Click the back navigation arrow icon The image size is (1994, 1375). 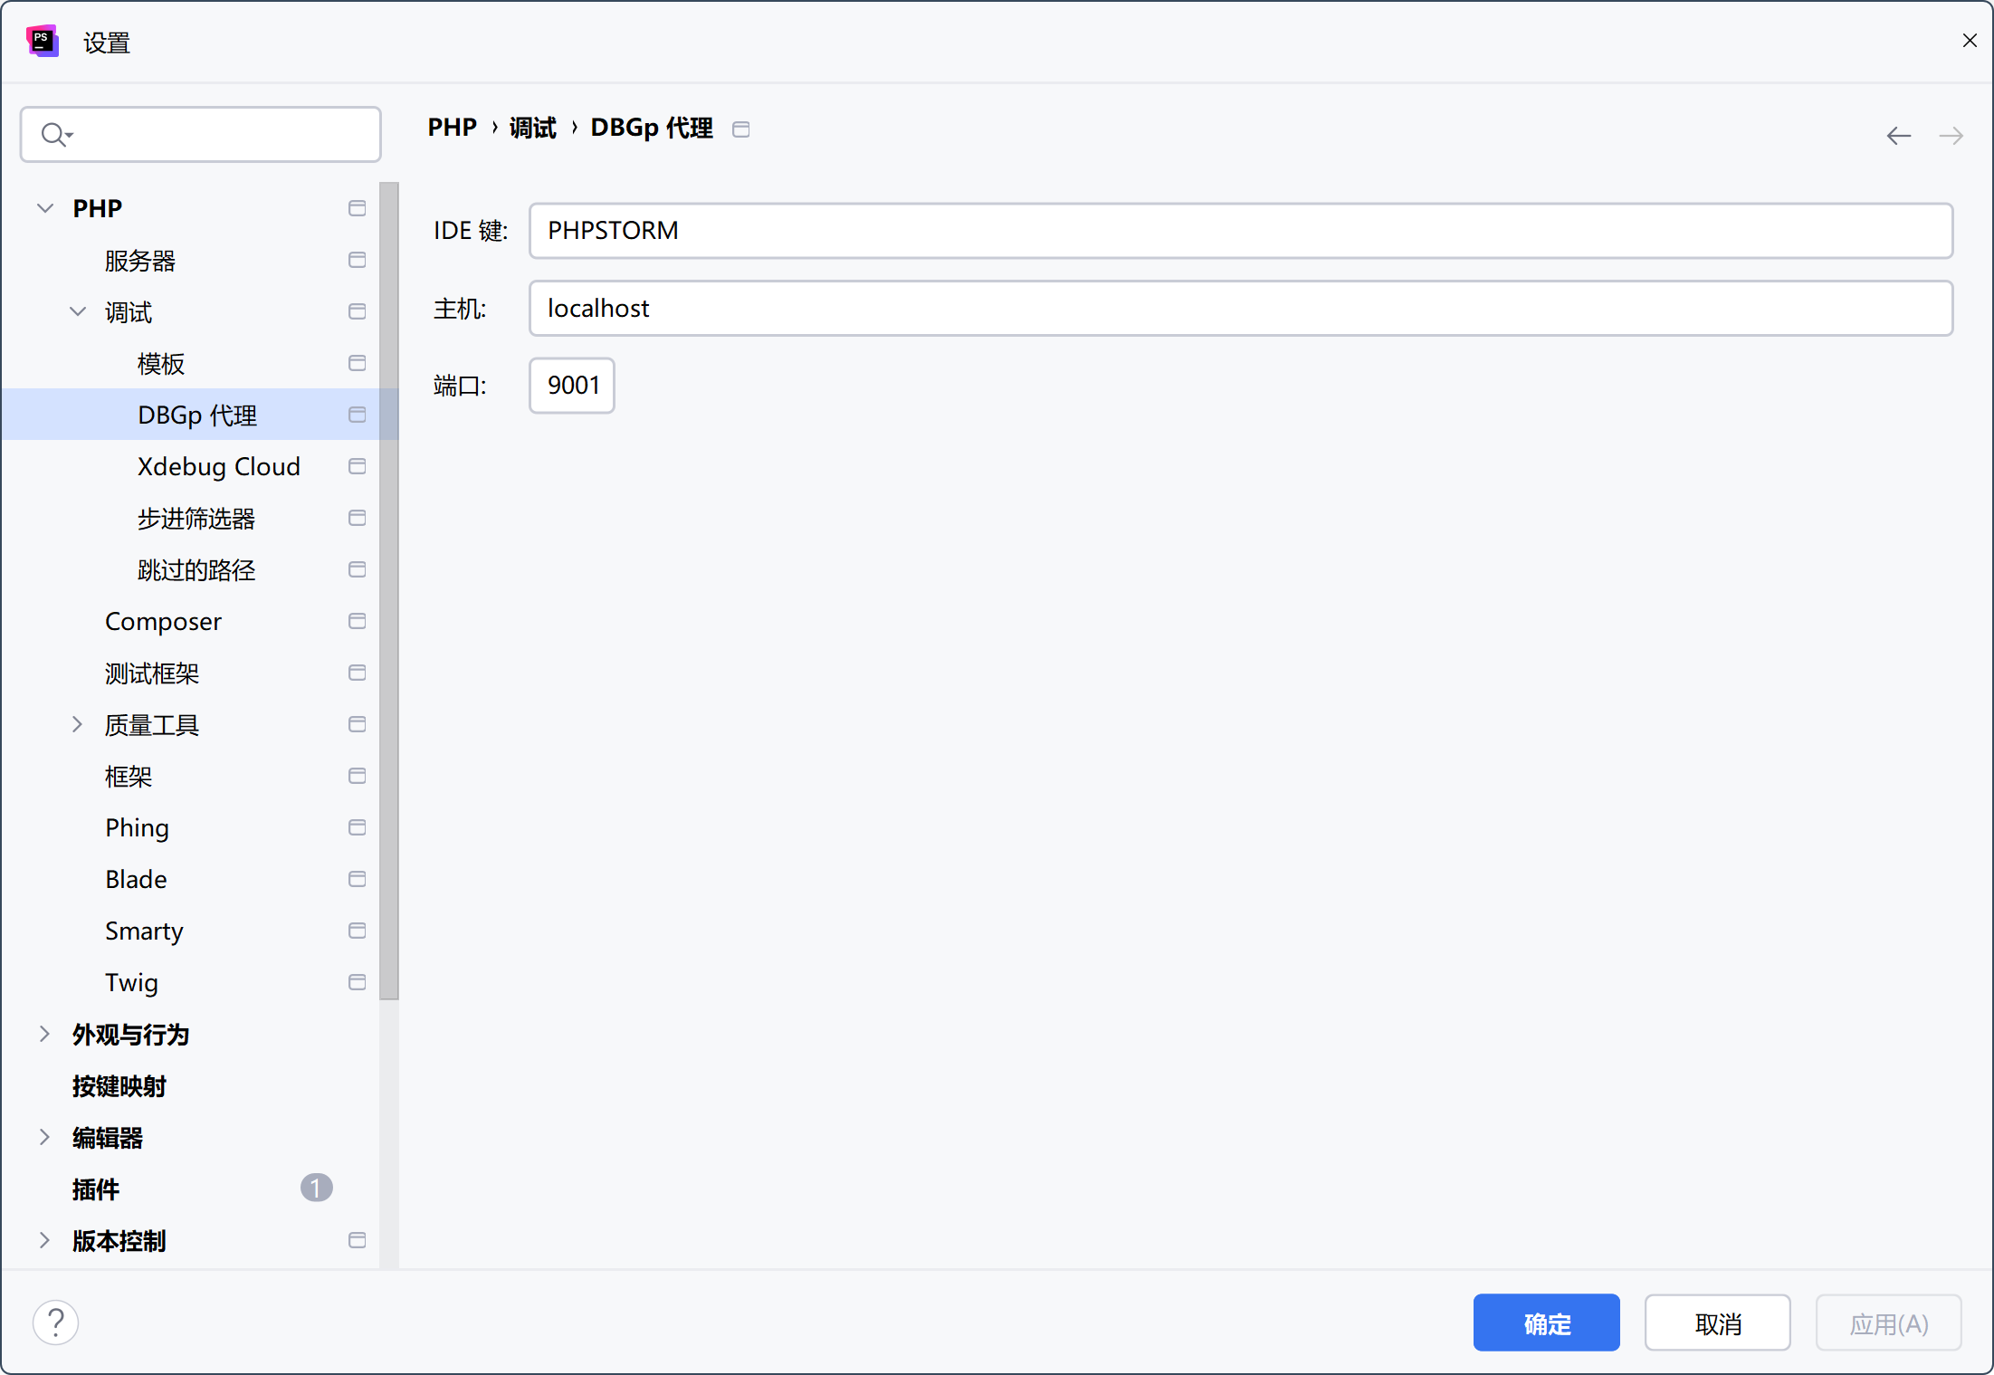[x=1898, y=136]
